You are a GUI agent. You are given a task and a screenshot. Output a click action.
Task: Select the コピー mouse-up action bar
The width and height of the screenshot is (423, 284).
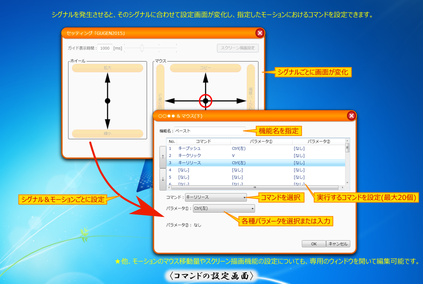[205, 68]
